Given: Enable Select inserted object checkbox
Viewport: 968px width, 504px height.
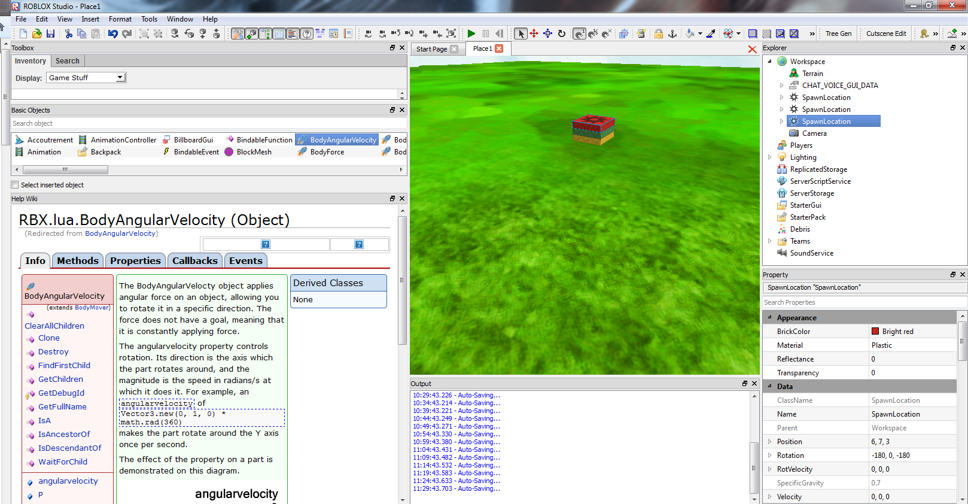Looking at the screenshot, I should click(x=15, y=185).
